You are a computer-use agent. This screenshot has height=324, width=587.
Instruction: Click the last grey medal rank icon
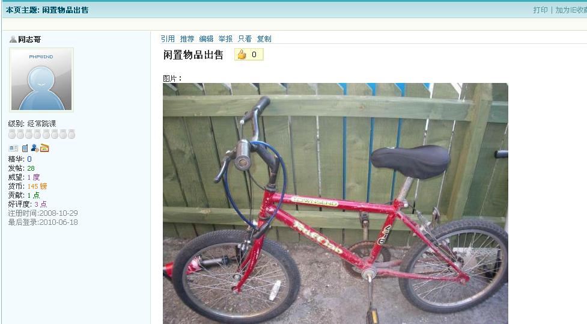pyautogui.click(x=71, y=134)
